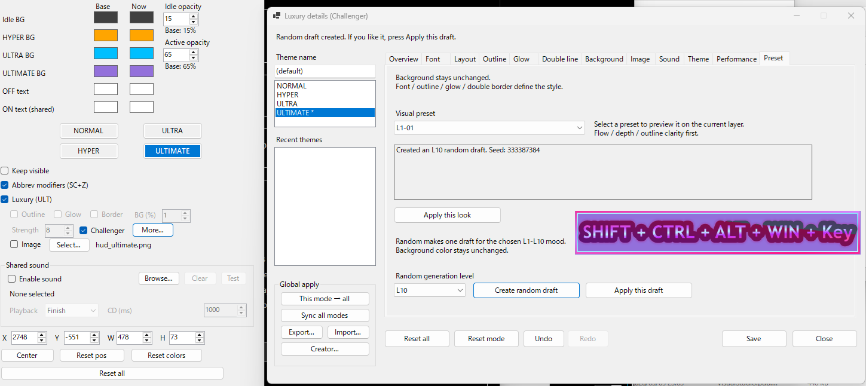Click the X position stepper arrows
The image size is (866, 386).
(42, 338)
